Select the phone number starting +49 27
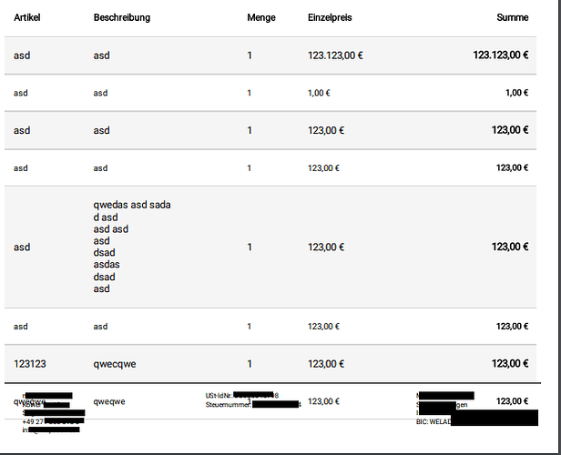This screenshot has height=455, width=561. [53, 421]
